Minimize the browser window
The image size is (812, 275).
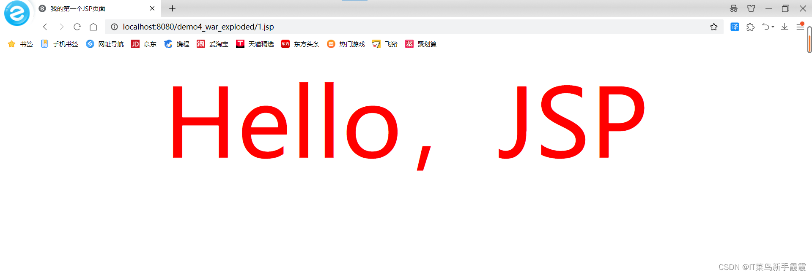point(768,8)
